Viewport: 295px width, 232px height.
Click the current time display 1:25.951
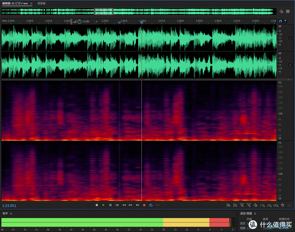(9, 206)
